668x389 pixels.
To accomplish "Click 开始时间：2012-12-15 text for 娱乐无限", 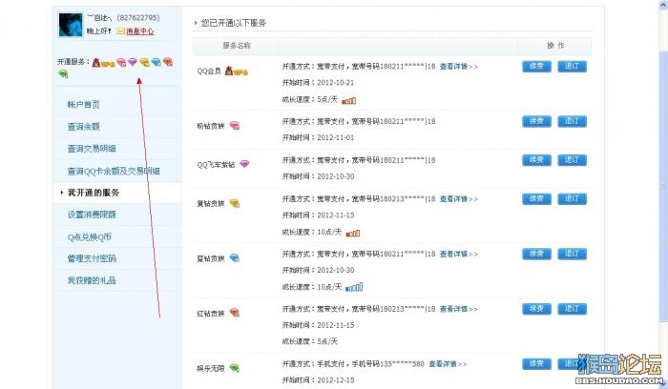I will [318, 380].
